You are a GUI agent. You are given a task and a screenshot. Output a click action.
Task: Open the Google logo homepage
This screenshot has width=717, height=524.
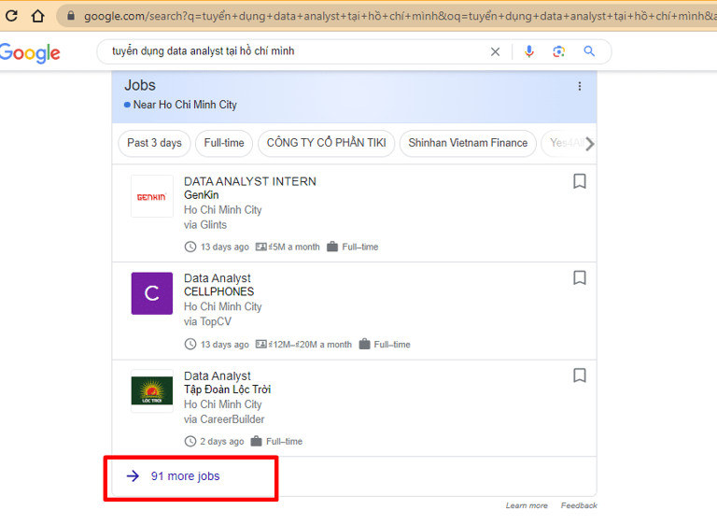coord(30,52)
